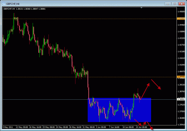187x131 pixels.
Task: Click the 3 Jun 00:00 time label
Action: [x=101, y=127]
